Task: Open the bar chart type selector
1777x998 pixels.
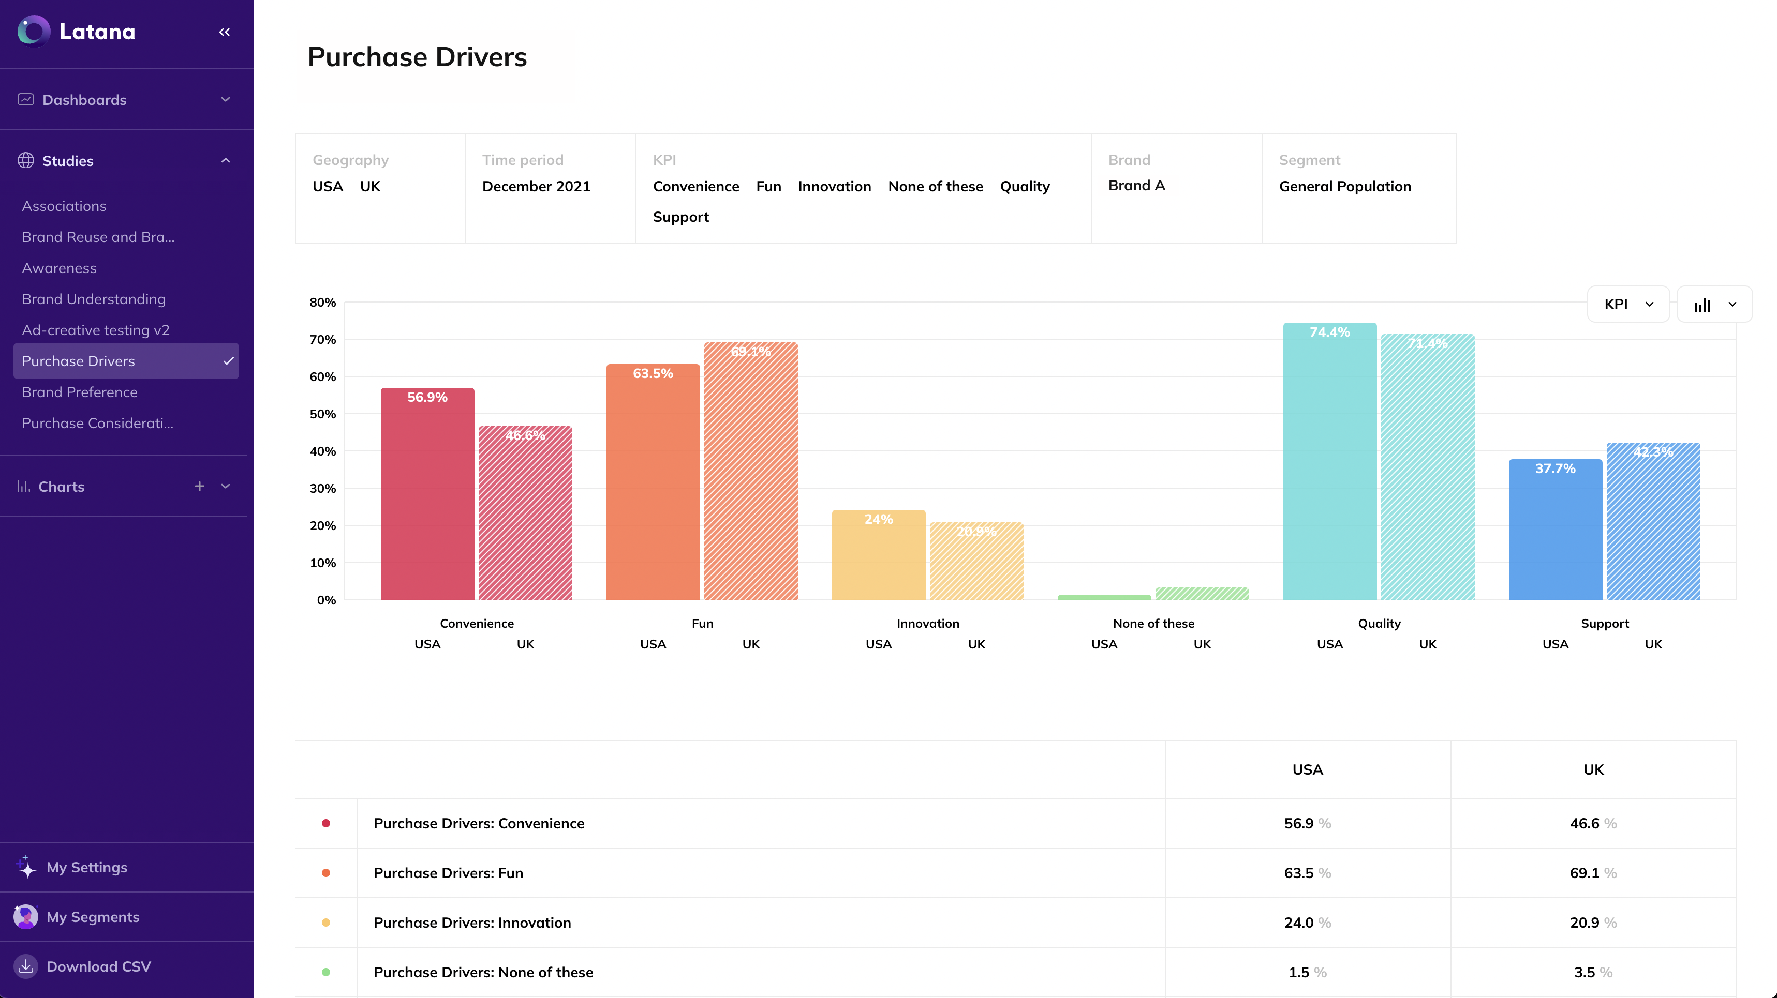Action: point(1714,305)
